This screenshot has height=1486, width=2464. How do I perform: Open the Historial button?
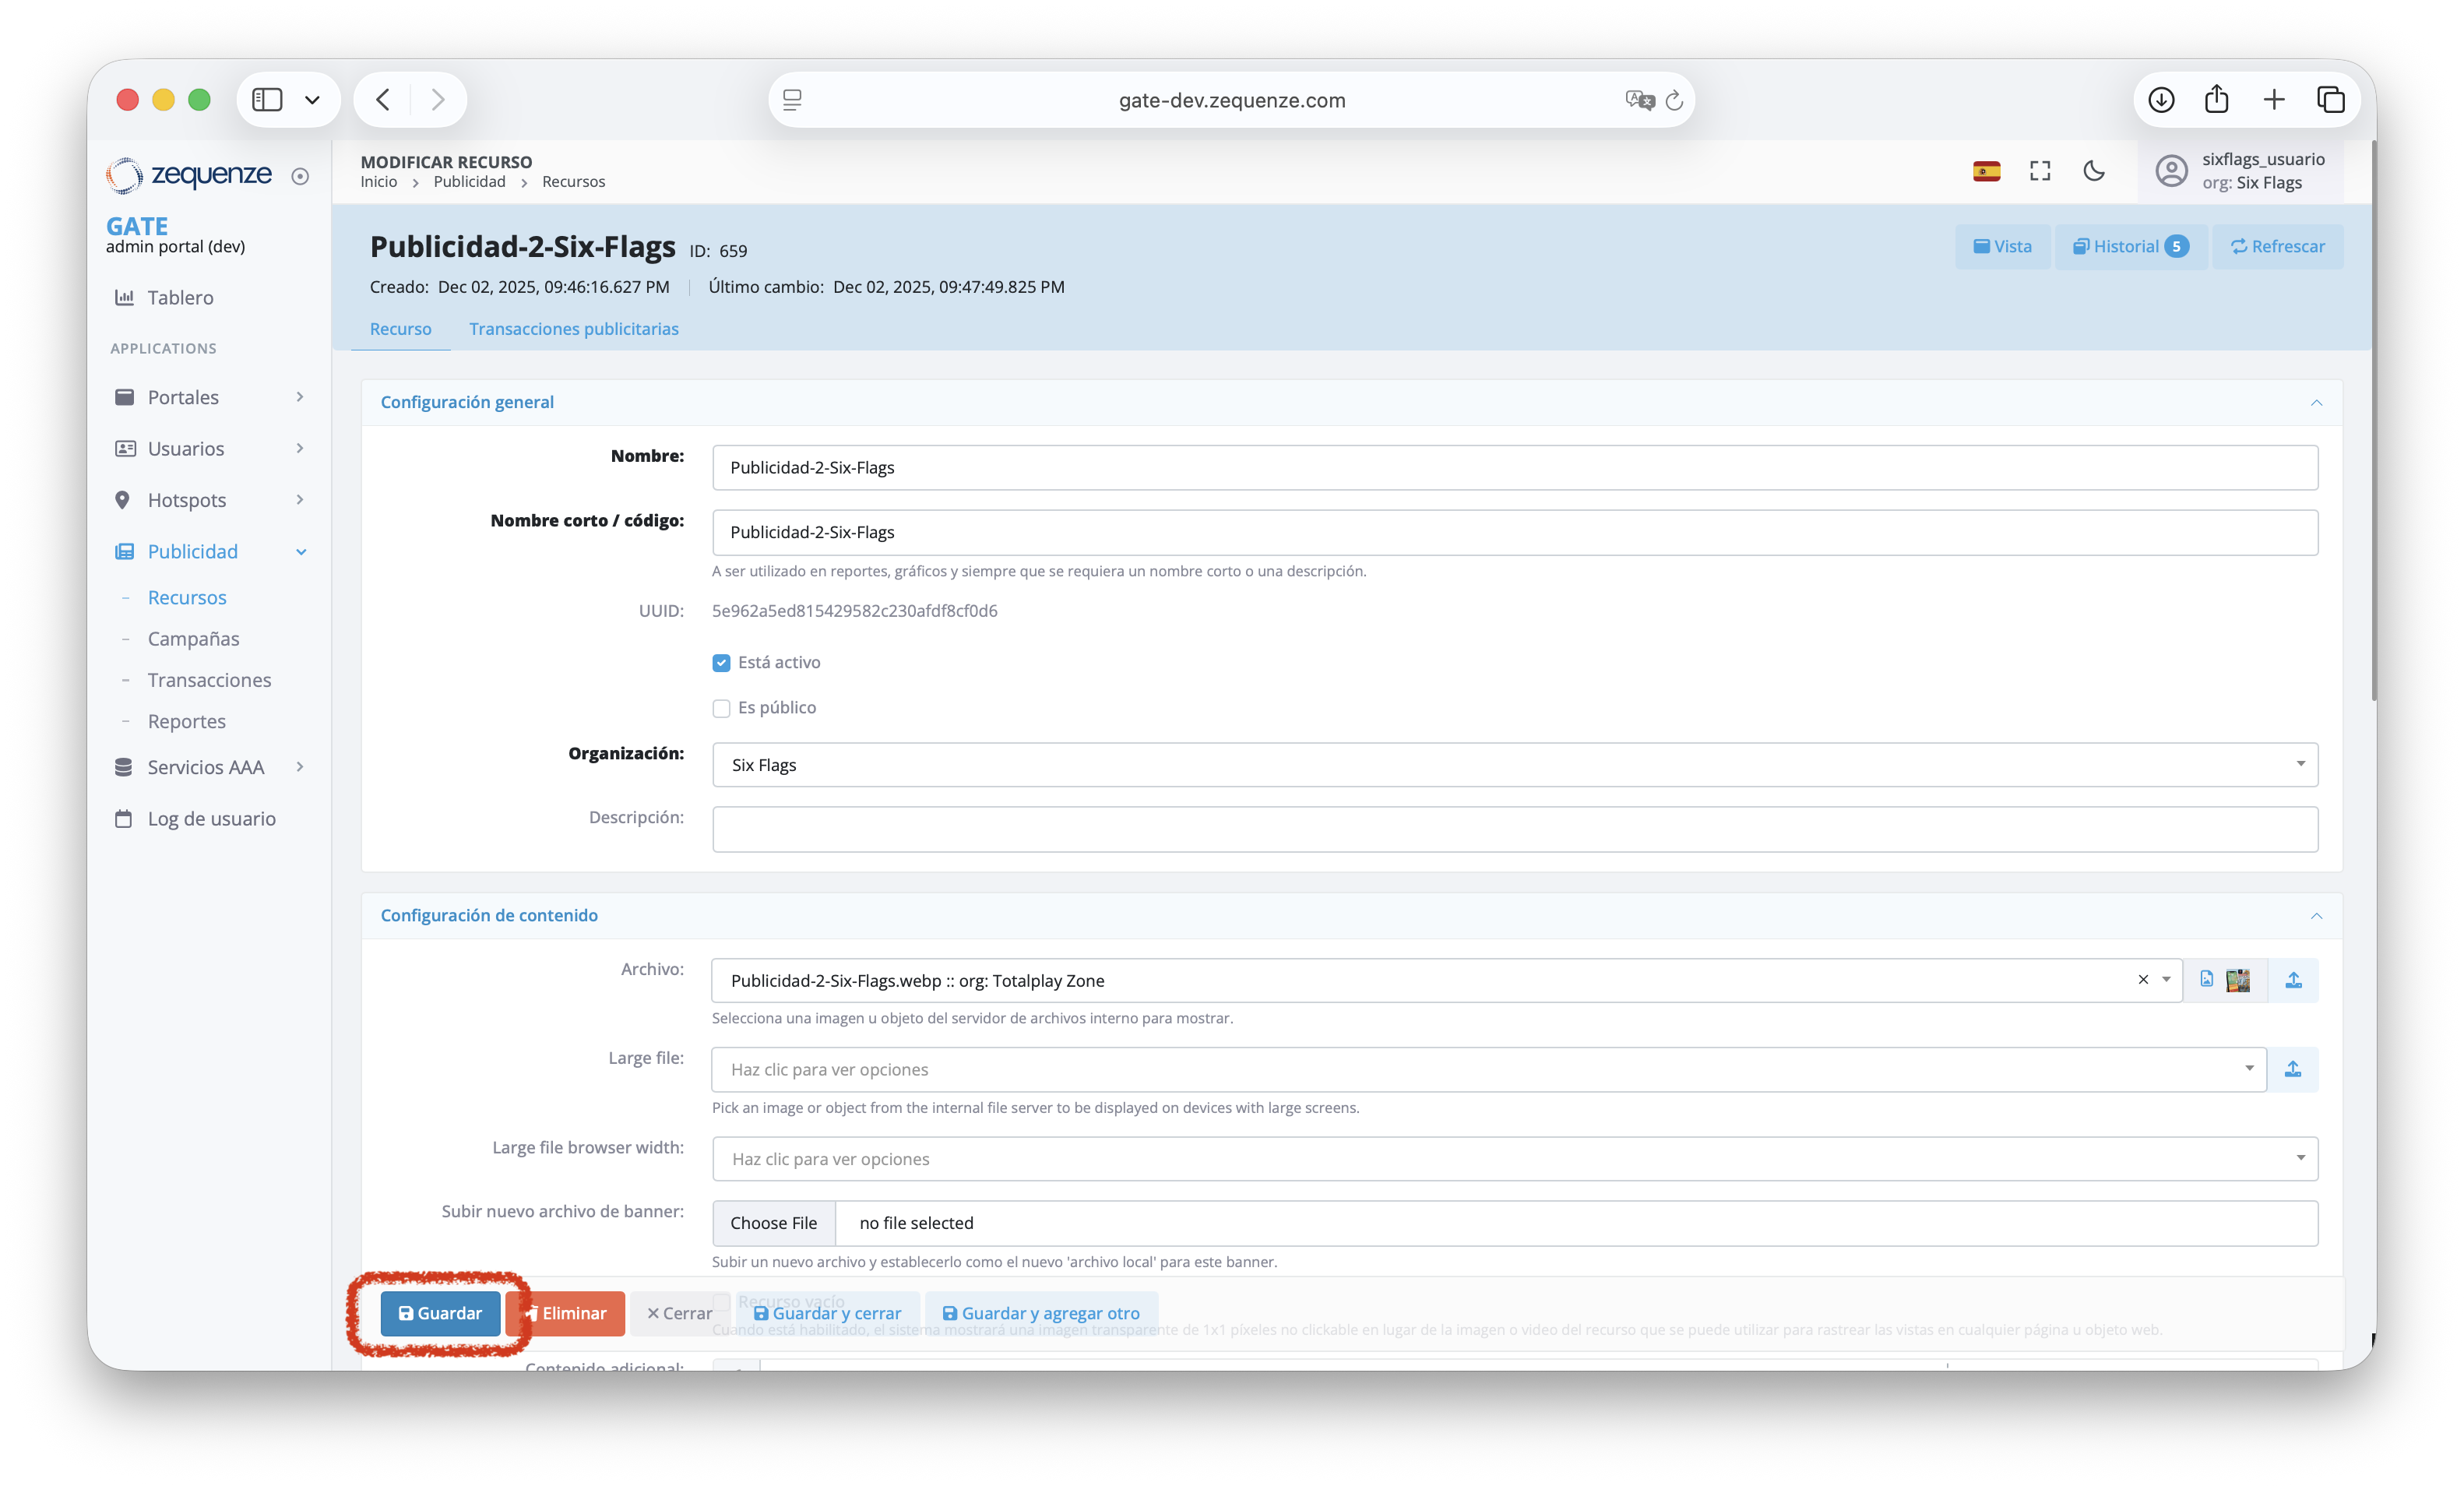(x=2130, y=246)
